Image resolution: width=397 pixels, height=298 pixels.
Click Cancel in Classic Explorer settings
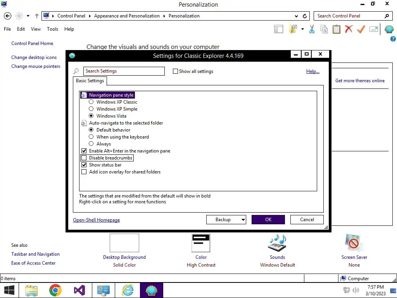(307, 220)
